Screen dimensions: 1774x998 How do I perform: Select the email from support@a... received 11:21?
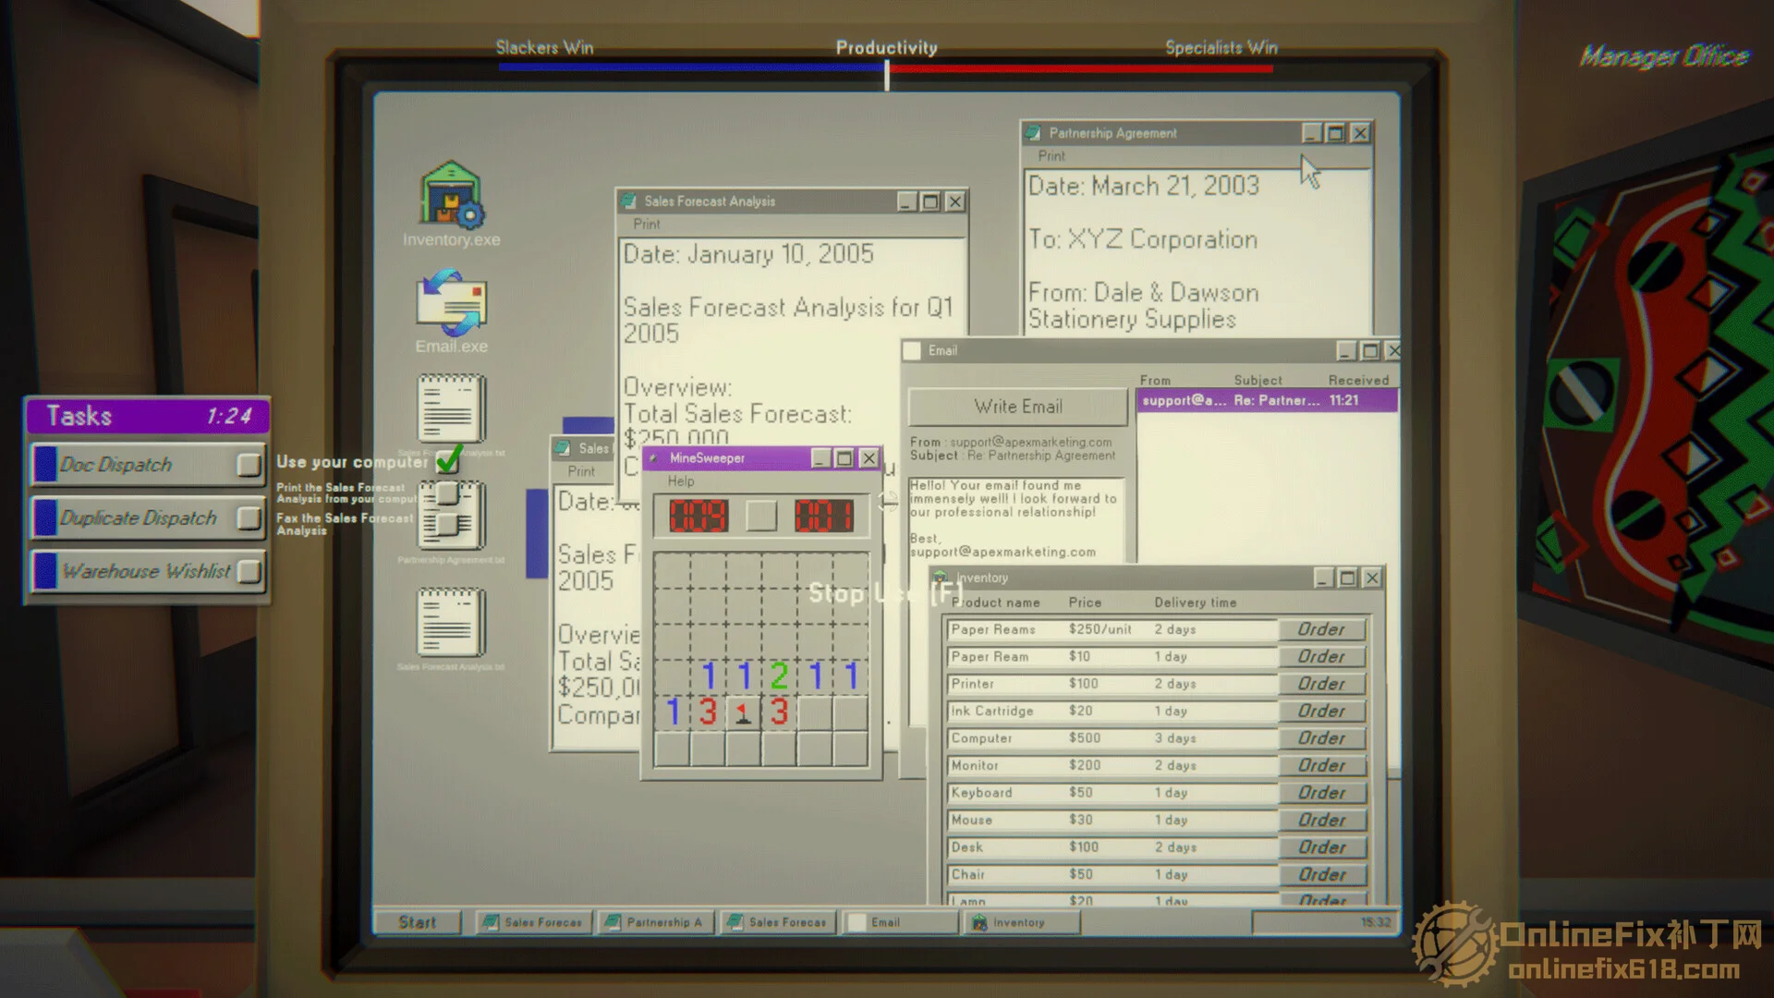1267,400
